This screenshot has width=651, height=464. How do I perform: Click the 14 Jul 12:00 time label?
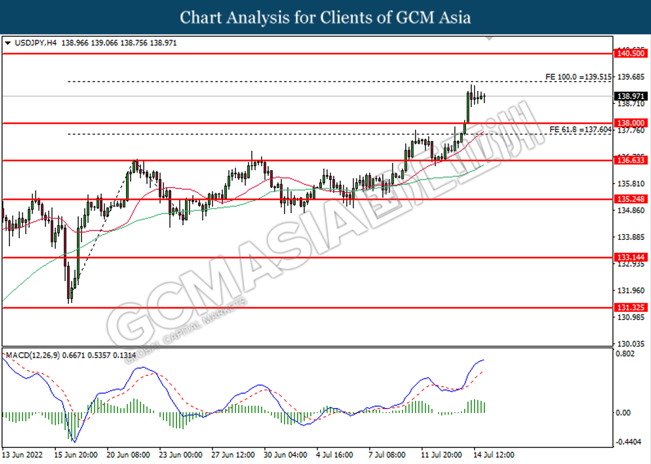[494, 455]
